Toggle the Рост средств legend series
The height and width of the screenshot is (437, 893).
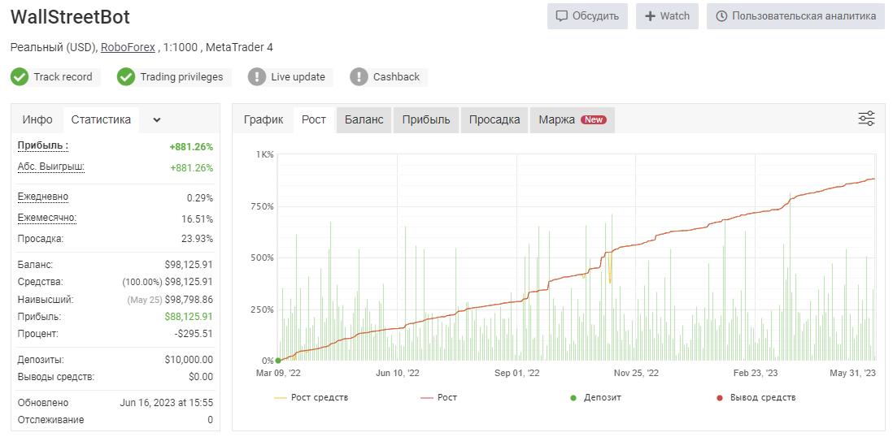coord(311,398)
